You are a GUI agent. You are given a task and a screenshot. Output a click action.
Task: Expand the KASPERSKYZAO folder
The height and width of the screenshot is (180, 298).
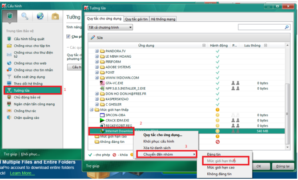click(97, 99)
